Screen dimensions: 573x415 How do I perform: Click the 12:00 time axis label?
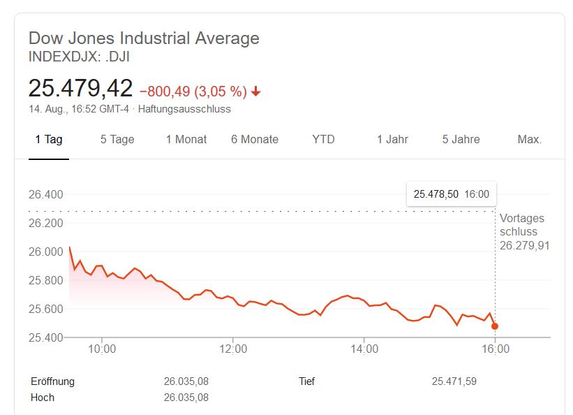tap(233, 349)
